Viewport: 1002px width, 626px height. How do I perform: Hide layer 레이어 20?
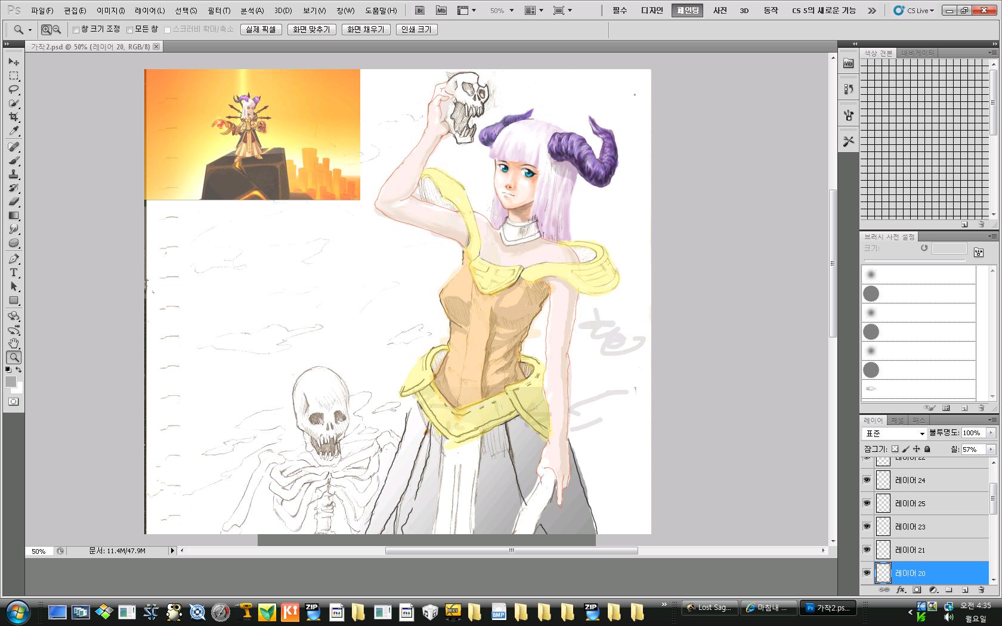pyautogui.click(x=867, y=573)
